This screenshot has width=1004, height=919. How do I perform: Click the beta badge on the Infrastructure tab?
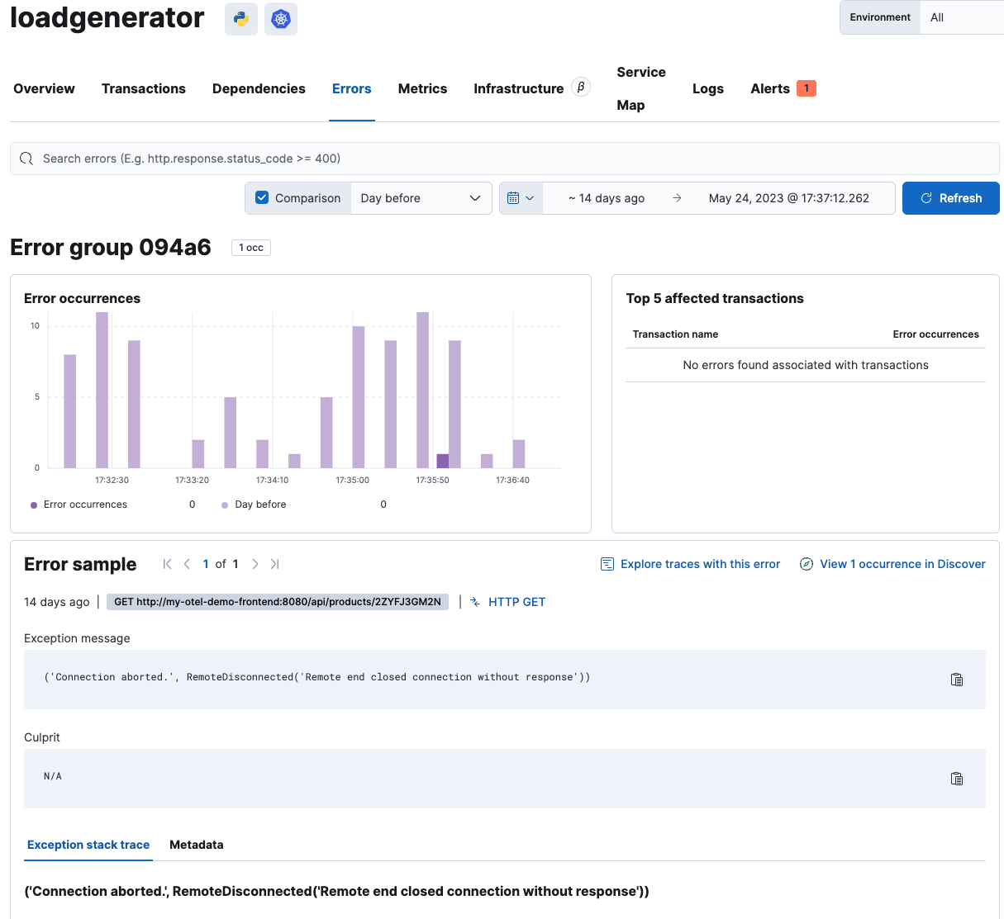581,86
